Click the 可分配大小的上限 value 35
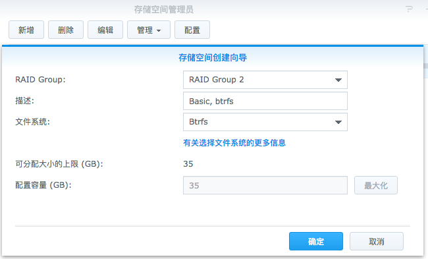428x259 pixels. click(x=188, y=164)
